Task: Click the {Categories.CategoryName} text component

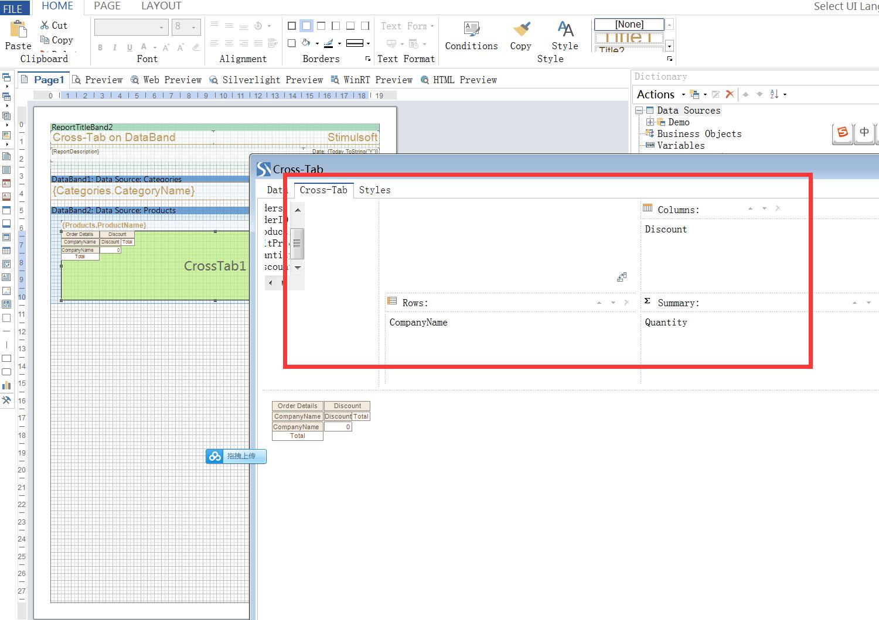Action: point(124,190)
